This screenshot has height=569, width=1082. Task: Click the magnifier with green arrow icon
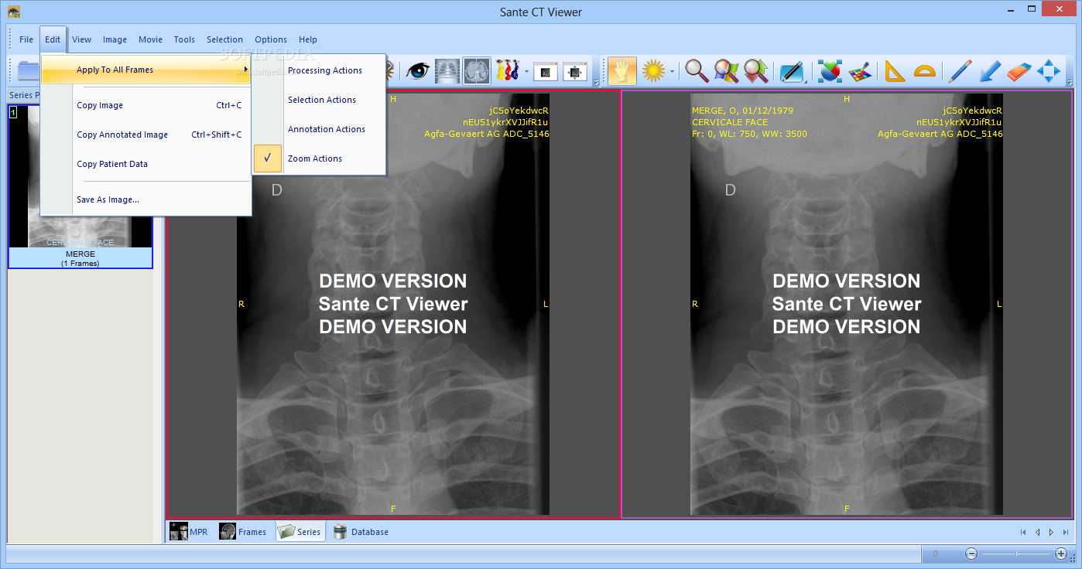coord(755,71)
